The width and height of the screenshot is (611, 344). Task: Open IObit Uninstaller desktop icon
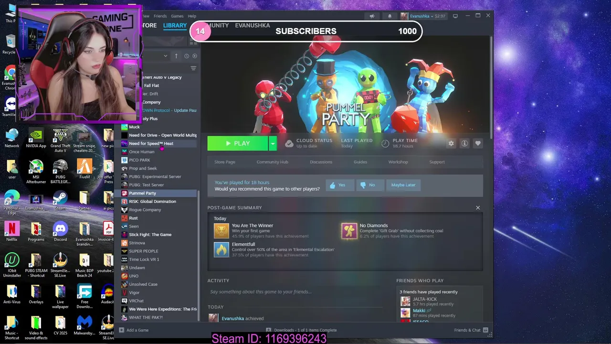12,265
